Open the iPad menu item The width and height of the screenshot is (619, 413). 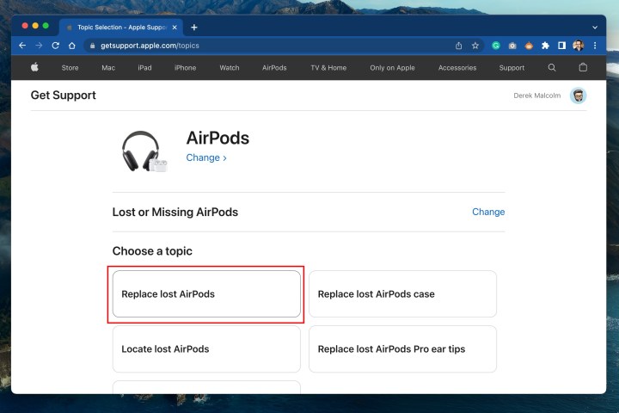pyautogui.click(x=144, y=68)
